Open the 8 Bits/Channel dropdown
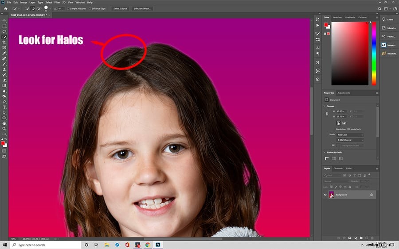Screen dimensions: 399x249 (350, 140)
